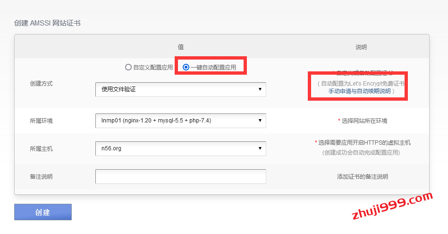Select the 自定义配置应用 radio button
The width and height of the screenshot is (448, 234).
(x=128, y=67)
